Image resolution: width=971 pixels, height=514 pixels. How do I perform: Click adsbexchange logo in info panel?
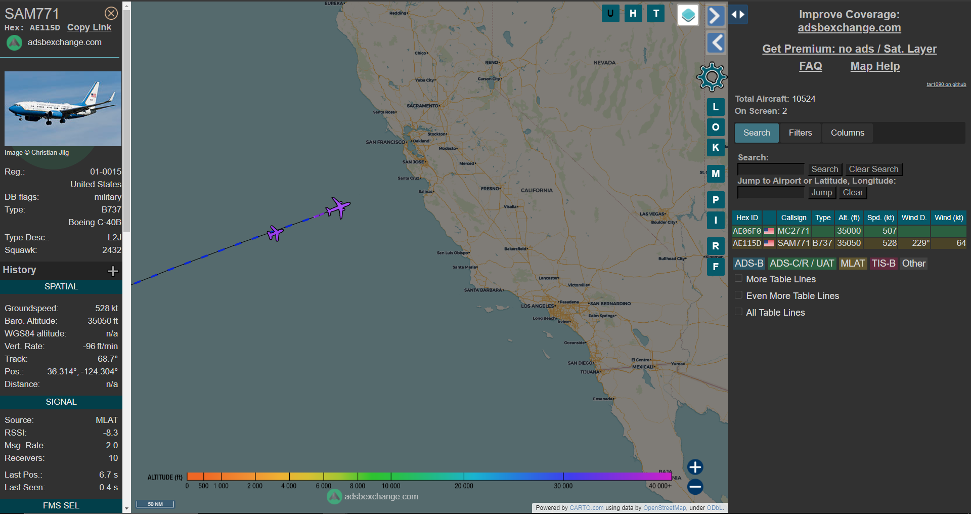[14, 42]
